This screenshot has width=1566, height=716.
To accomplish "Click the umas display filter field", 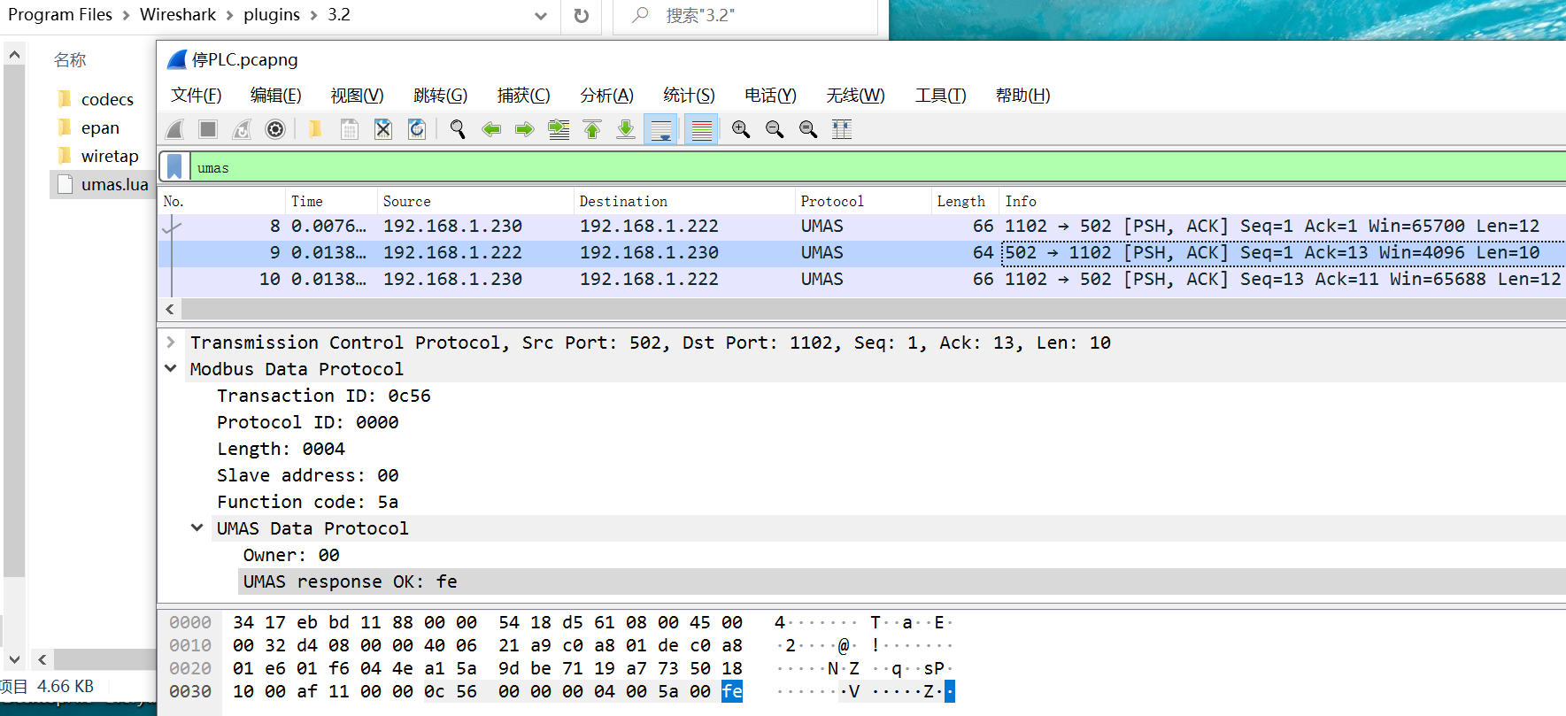I will (797, 167).
